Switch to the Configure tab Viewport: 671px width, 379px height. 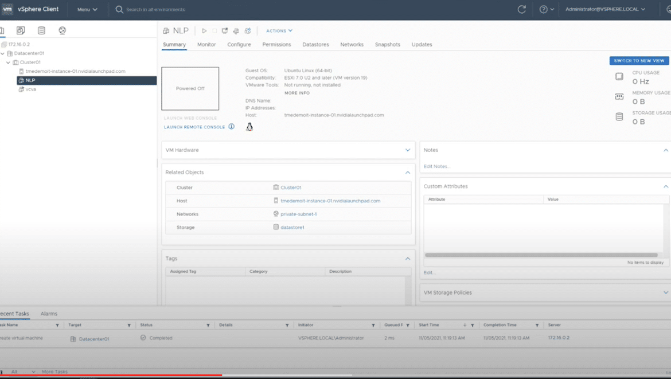[x=239, y=45]
